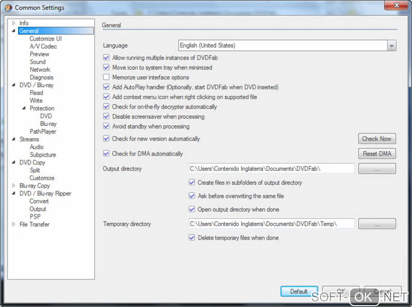Toggle Avoid standby when processing

coord(106,126)
